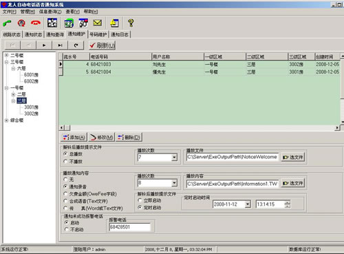Screen dimensions: 344x254
Task: Click the last record navigation button
Action: coord(60,45)
